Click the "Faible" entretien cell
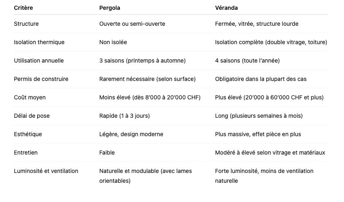This screenshot has height=202, width=344. point(107,153)
